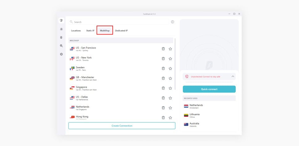Click the Create Connection button
This screenshot has height=146, width=299.
tap(122, 126)
